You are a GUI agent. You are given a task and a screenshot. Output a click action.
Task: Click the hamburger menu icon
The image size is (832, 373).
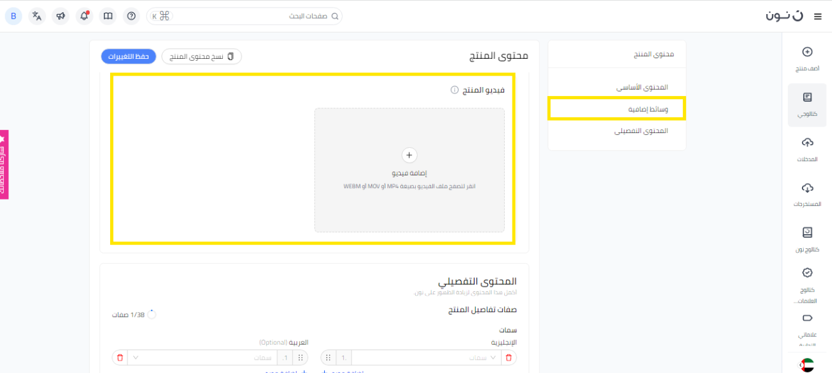point(817,17)
